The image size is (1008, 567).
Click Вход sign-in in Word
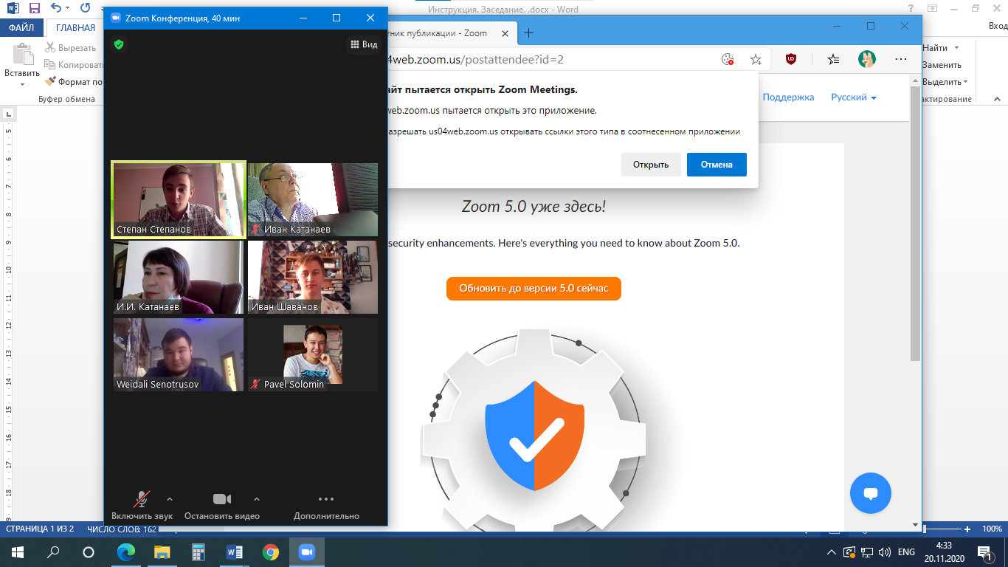coord(998,26)
